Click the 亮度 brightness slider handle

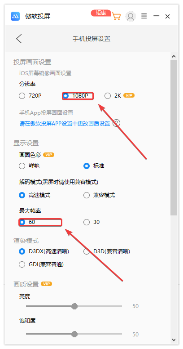tap(74, 306)
